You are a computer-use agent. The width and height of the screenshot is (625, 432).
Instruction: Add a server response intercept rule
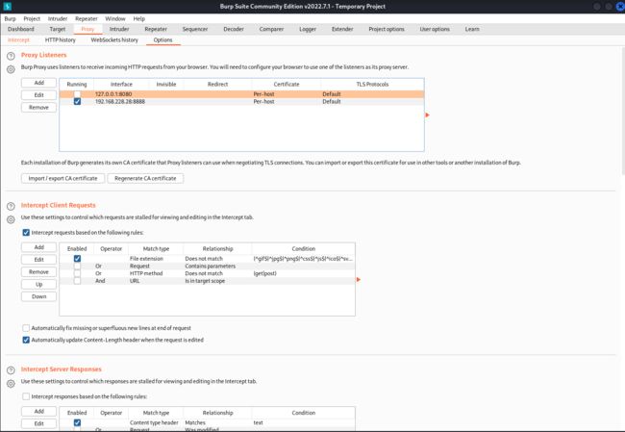(x=38, y=411)
